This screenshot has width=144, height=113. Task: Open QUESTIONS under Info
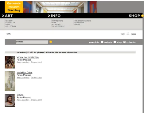pos(79,23)
